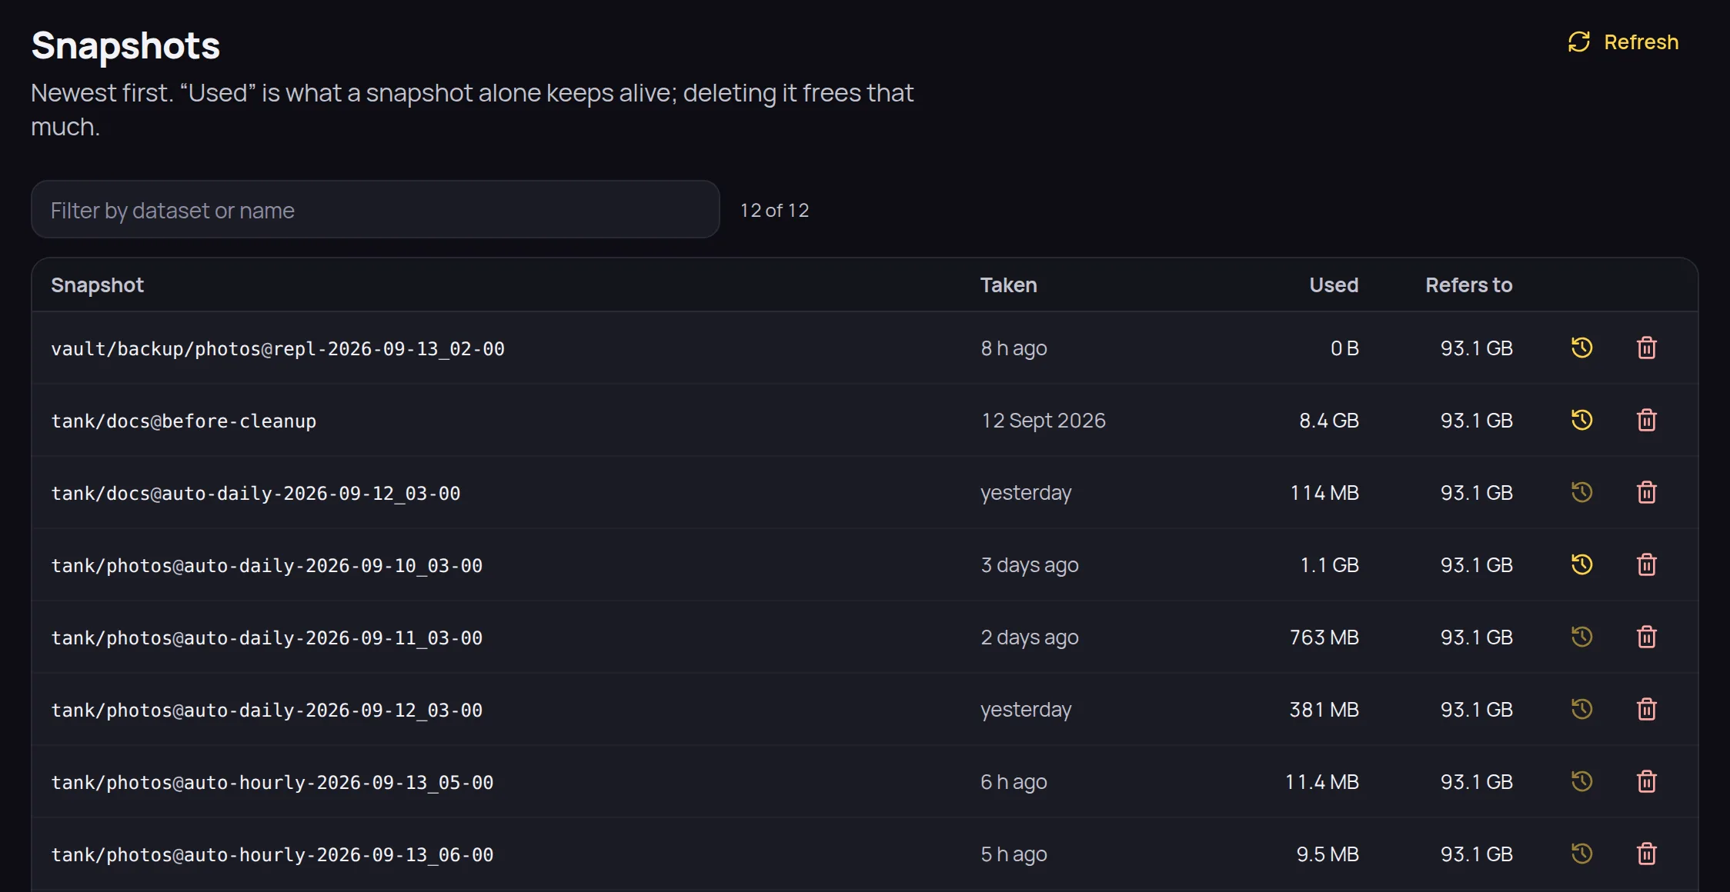This screenshot has width=1730, height=892.
Task: Delete the tank/docs@before-cleanup snapshot
Action: [x=1646, y=420]
